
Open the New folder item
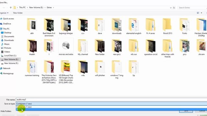click(x=100, y=47)
